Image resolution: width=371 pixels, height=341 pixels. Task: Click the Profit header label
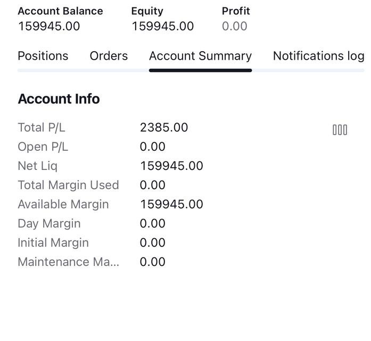(236, 11)
